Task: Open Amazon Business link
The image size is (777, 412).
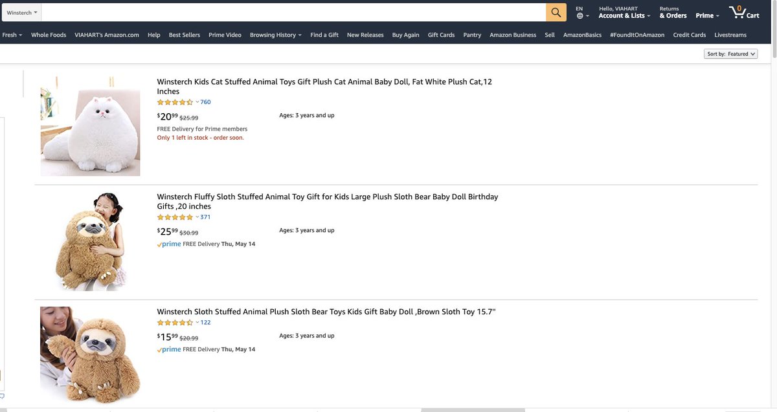Action: (513, 35)
